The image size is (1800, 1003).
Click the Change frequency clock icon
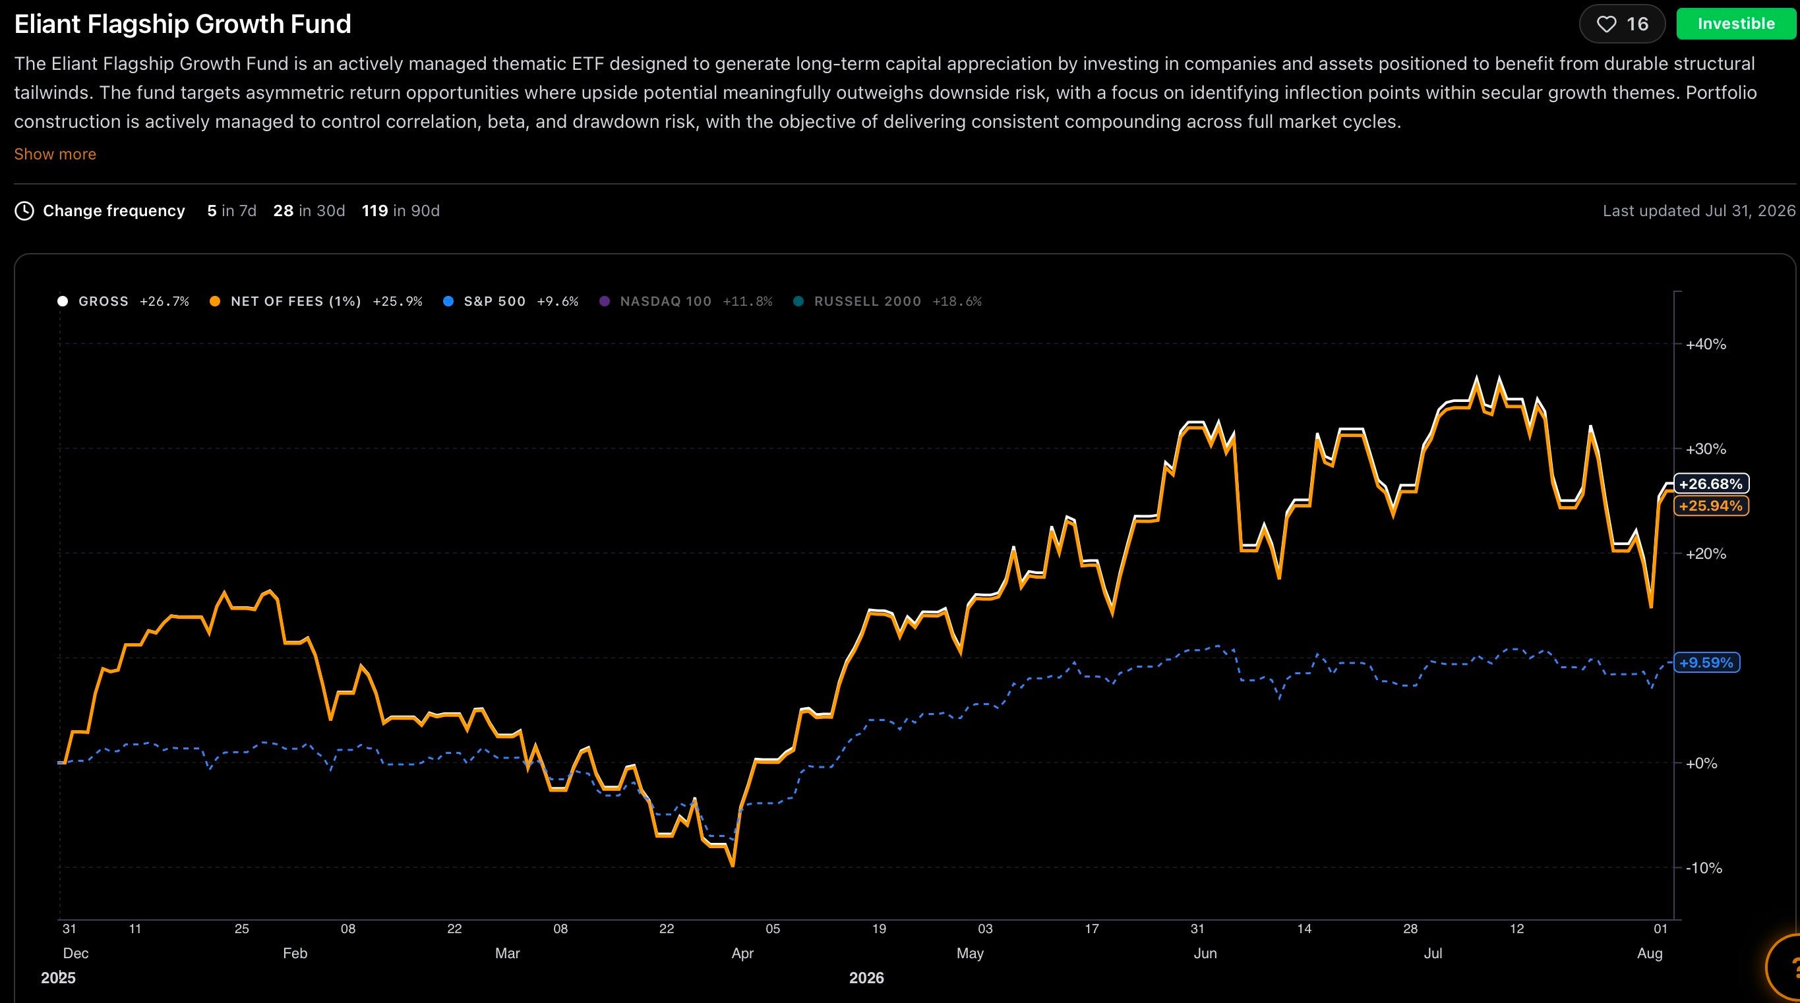pos(24,211)
